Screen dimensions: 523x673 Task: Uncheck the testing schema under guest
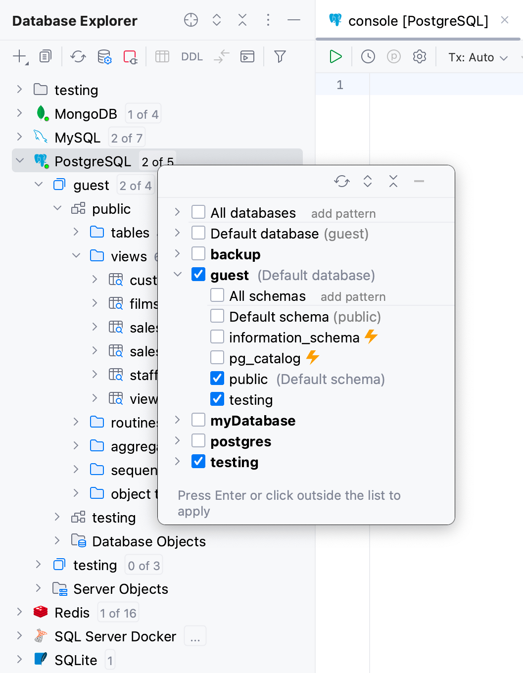[217, 399]
